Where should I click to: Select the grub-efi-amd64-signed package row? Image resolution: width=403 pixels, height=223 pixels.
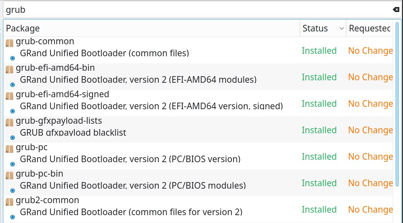tap(198, 103)
